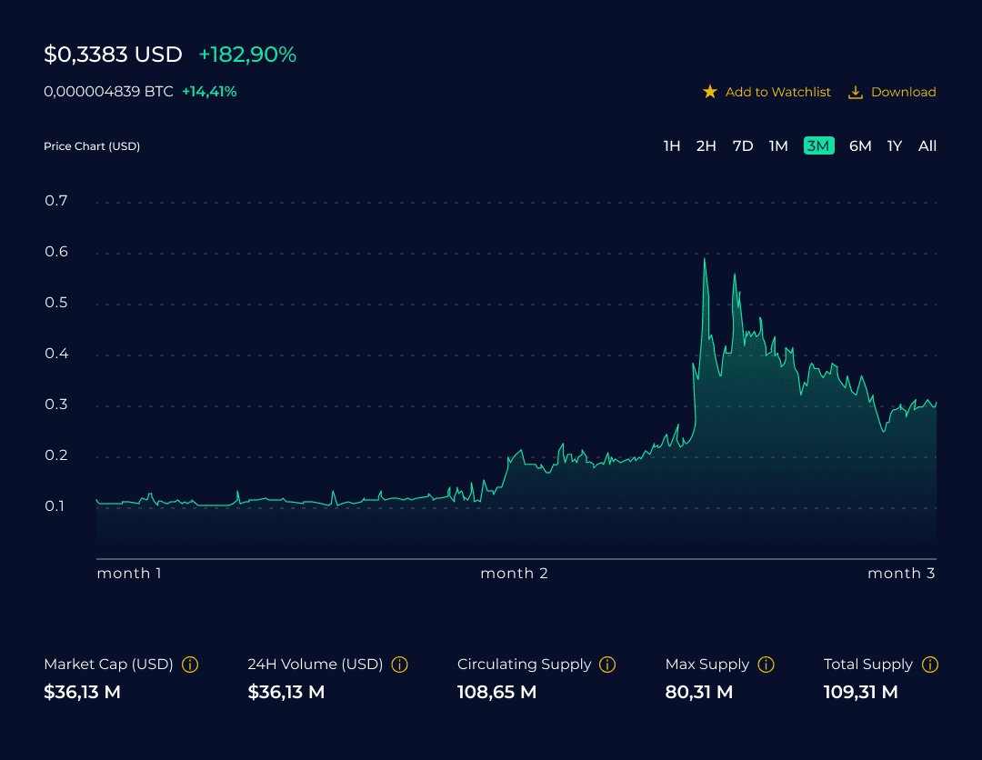
Task: Click the 0,000004839 BTC price
Action: pos(108,92)
